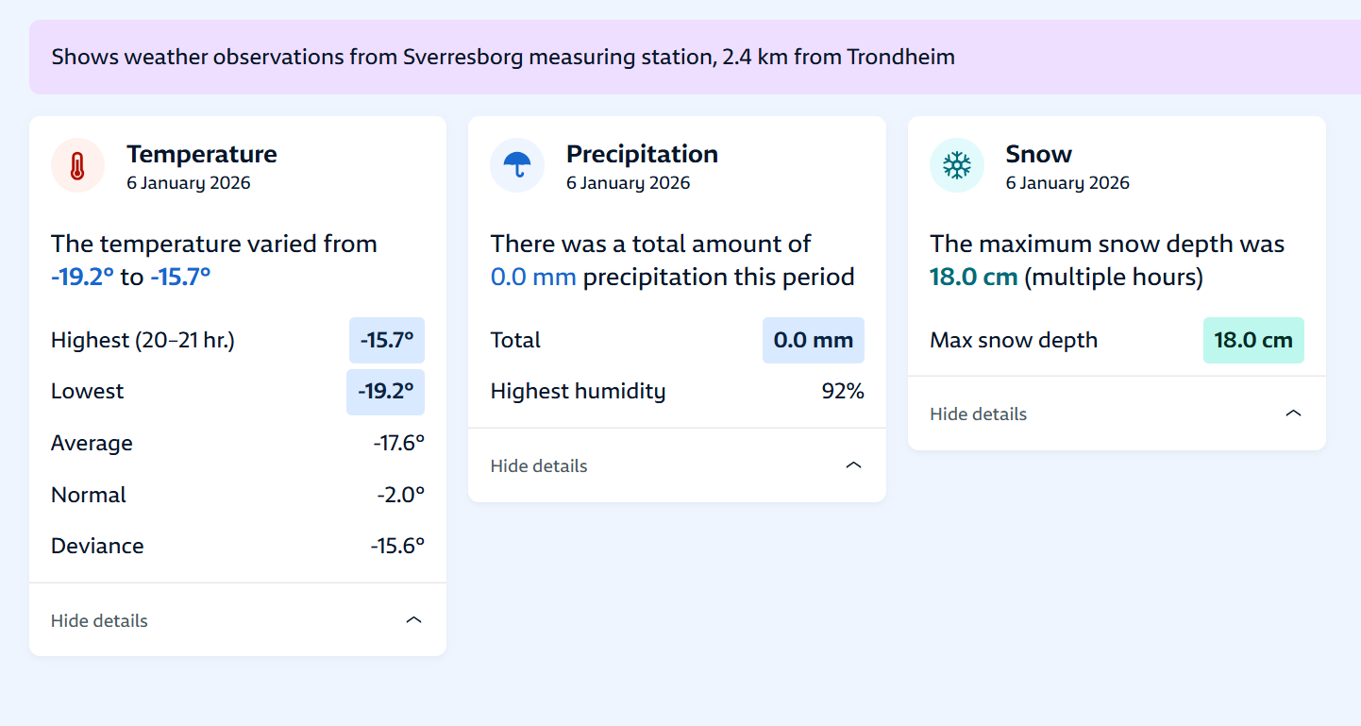Viewport: 1361px width, 726px height.
Task: Click the red thermometer Temperature icon
Action: pyautogui.click(x=77, y=166)
